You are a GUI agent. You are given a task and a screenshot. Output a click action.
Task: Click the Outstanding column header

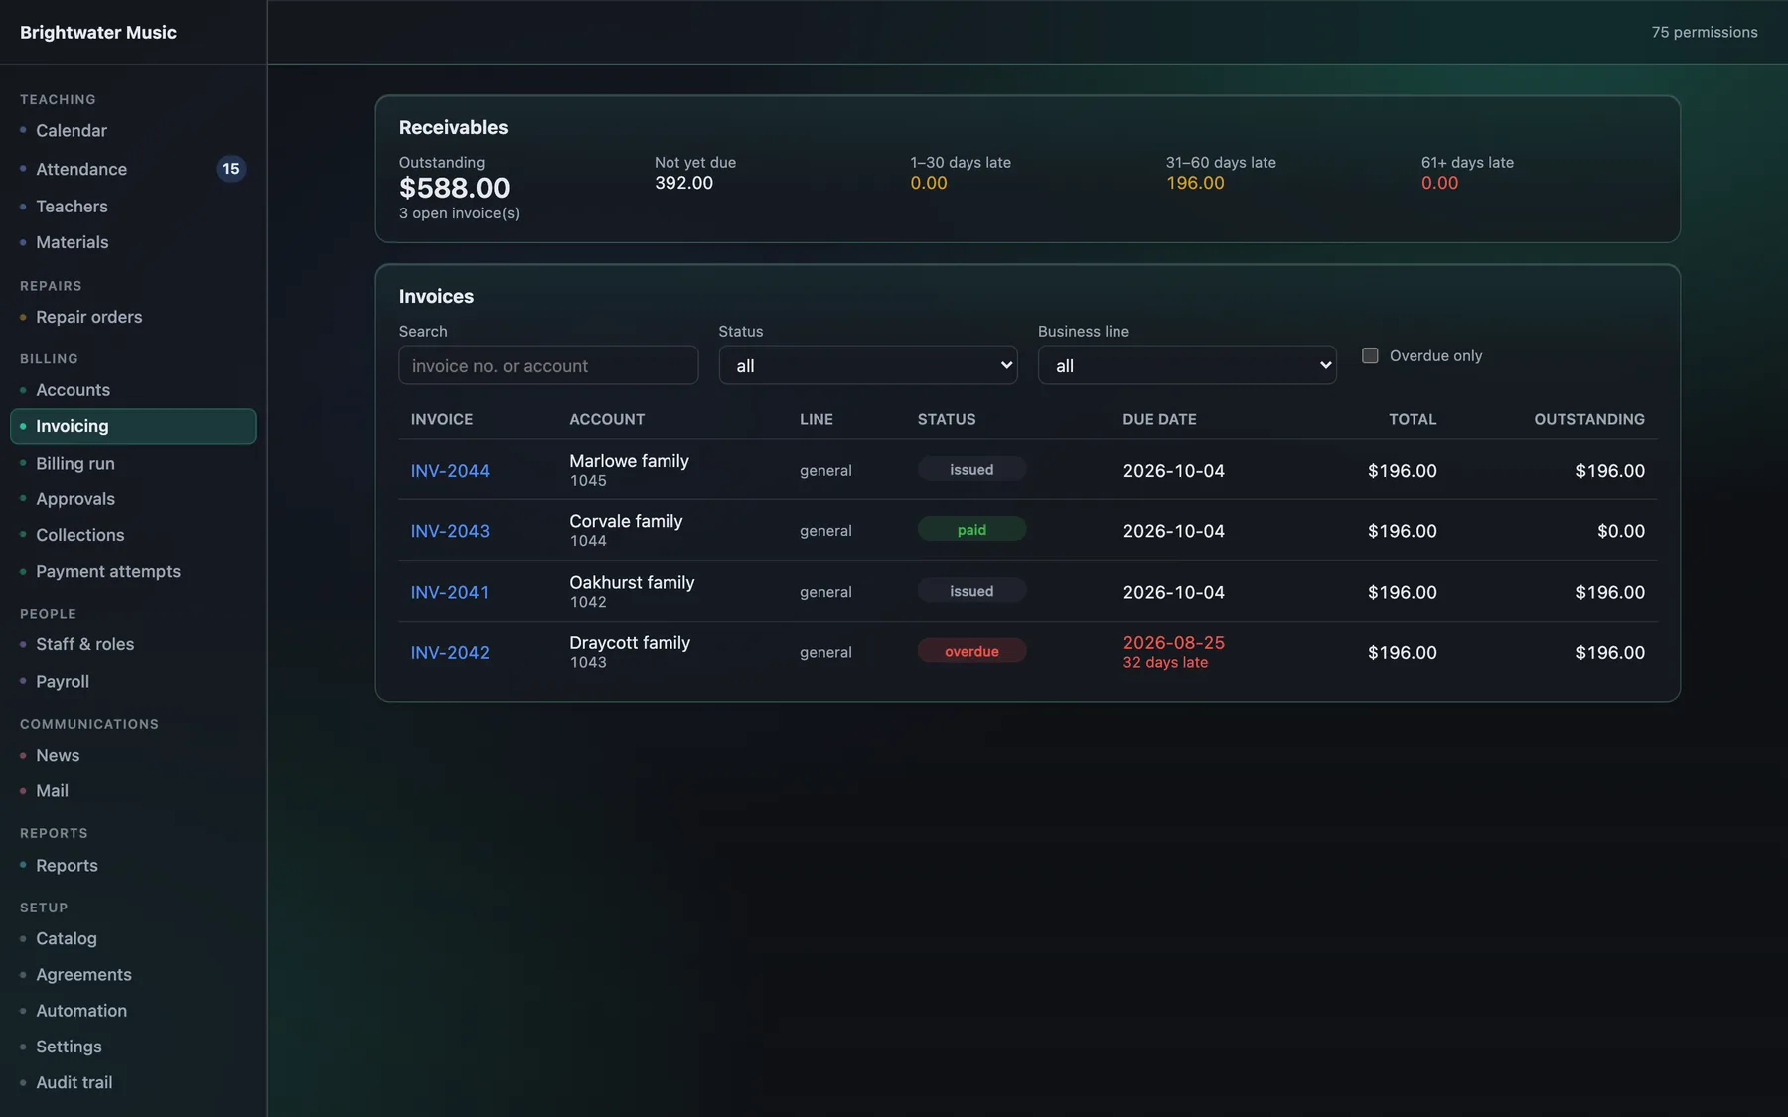[1589, 419]
